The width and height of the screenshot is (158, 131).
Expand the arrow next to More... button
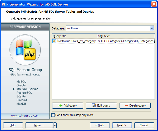point(55,125)
